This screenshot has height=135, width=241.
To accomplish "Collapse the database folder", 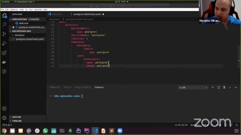I will [x=13, y=35].
